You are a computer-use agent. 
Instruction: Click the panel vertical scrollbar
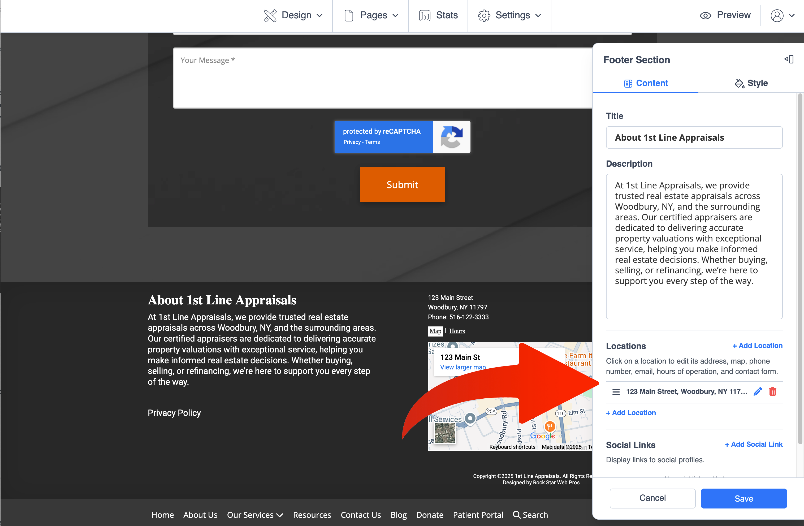pyautogui.click(x=800, y=269)
